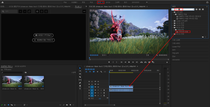The image size is (210, 107).
Task: Expand the Lumetri 사전 설정 folder
Action: click(x=173, y=21)
